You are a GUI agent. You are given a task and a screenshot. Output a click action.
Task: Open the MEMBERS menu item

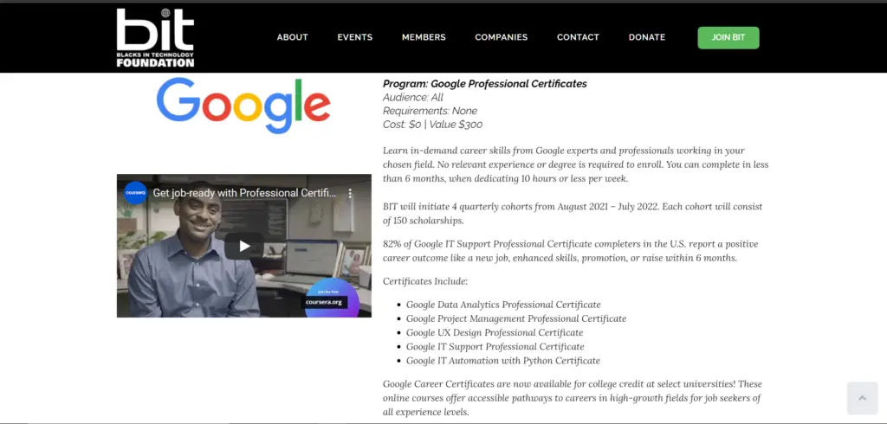(424, 37)
